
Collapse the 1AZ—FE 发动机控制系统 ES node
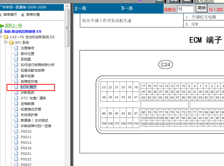click(x=1, y=37)
